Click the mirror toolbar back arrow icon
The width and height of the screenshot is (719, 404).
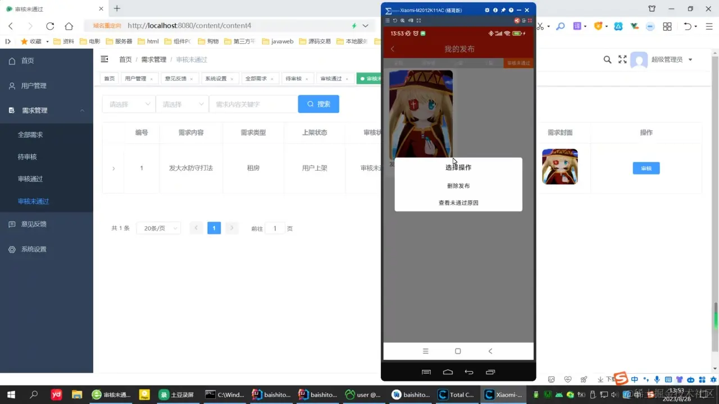pyautogui.click(x=469, y=372)
